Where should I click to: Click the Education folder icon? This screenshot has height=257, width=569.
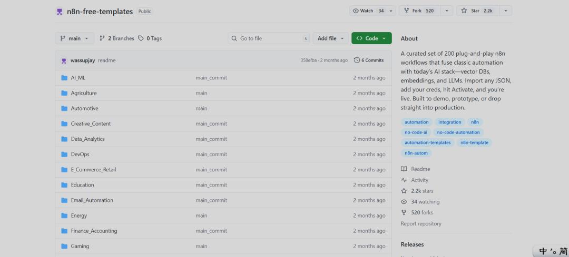tap(65, 185)
